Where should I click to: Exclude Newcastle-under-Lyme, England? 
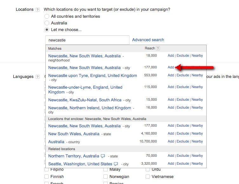[183, 87]
